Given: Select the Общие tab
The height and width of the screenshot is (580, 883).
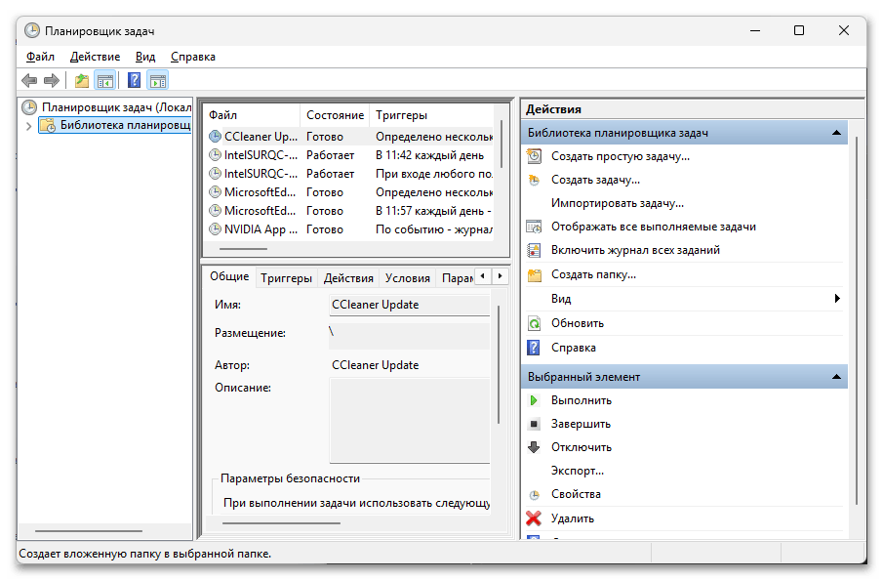Looking at the screenshot, I should [229, 276].
